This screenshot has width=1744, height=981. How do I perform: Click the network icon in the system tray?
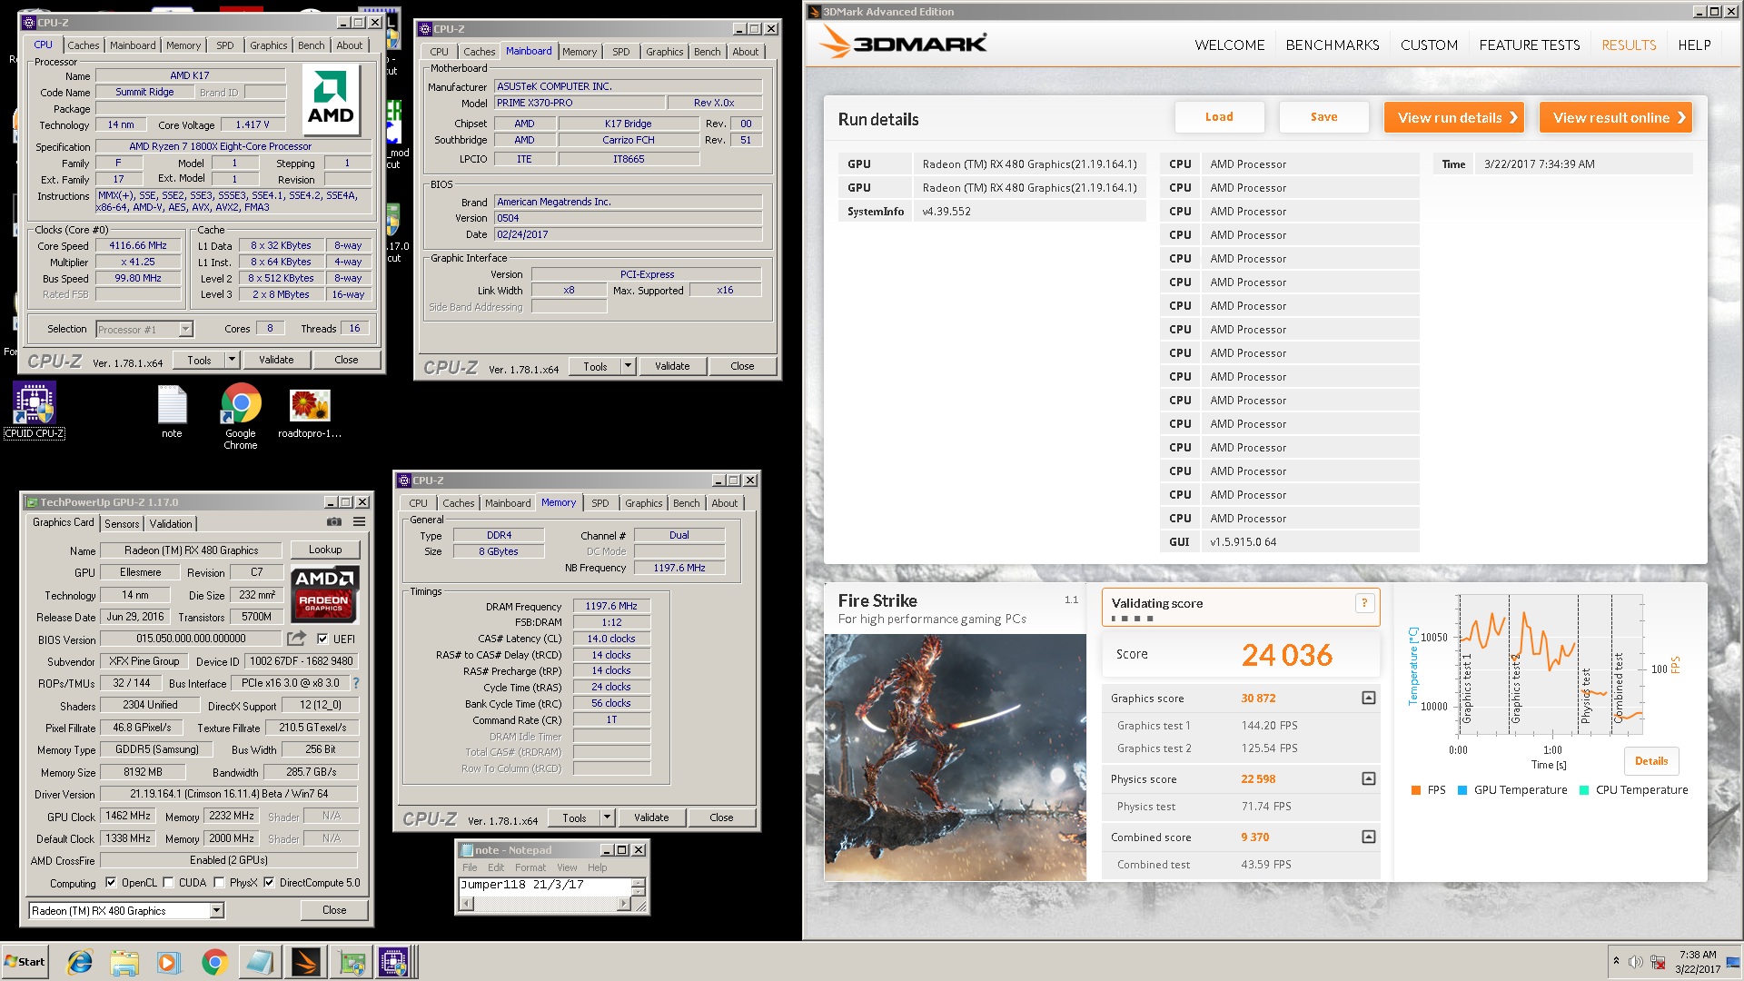click(x=1658, y=962)
